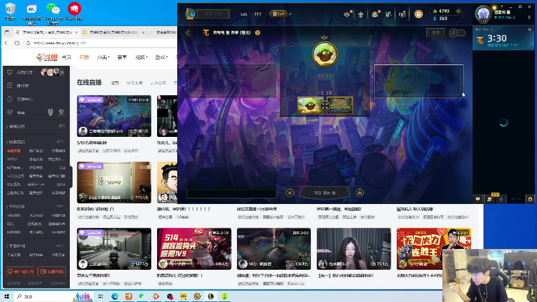The image size is (537, 302).
Task: Open the first live stream thumbnail
Action: (114, 116)
